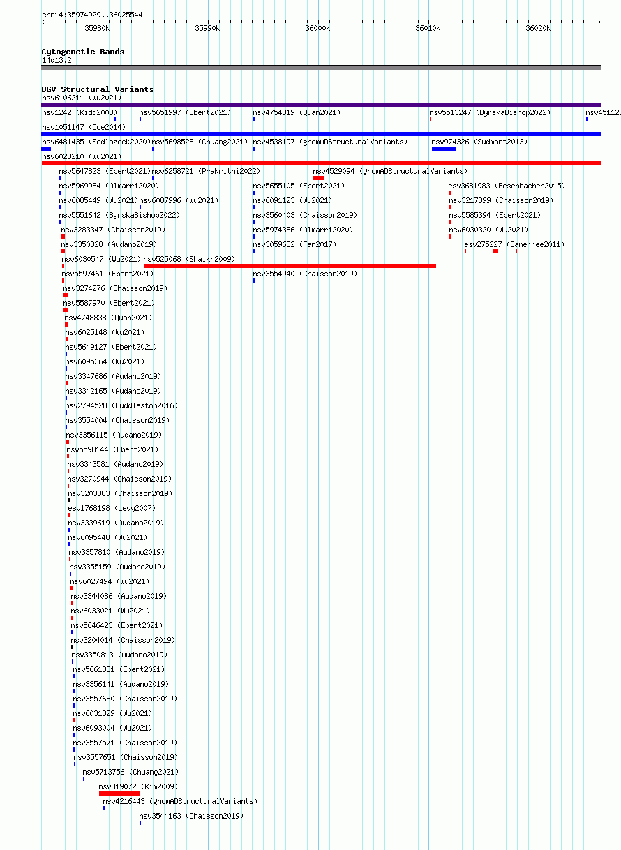Open variant nsv6030320 (Wu2021)
The width and height of the screenshot is (621, 850).
coord(488,230)
